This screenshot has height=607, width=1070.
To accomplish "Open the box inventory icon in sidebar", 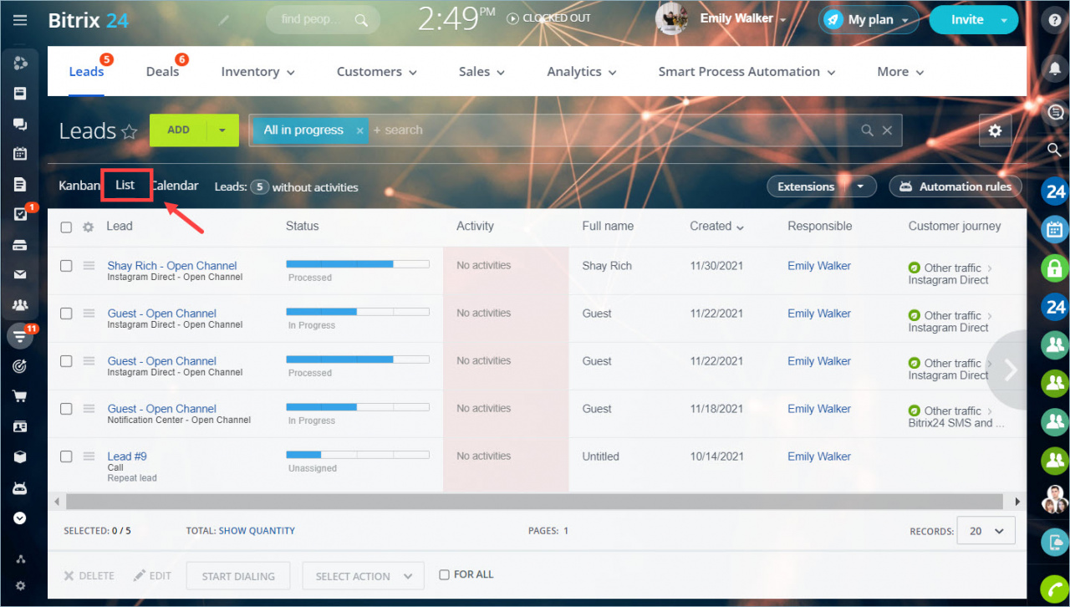I will [x=20, y=457].
